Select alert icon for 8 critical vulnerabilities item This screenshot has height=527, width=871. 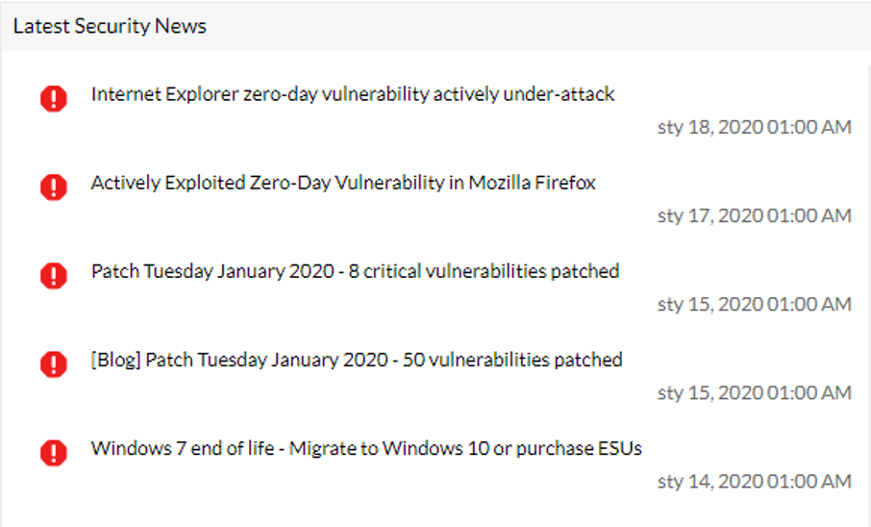pyautogui.click(x=54, y=275)
